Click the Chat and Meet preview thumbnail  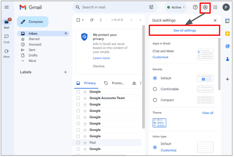[x=205, y=54]
